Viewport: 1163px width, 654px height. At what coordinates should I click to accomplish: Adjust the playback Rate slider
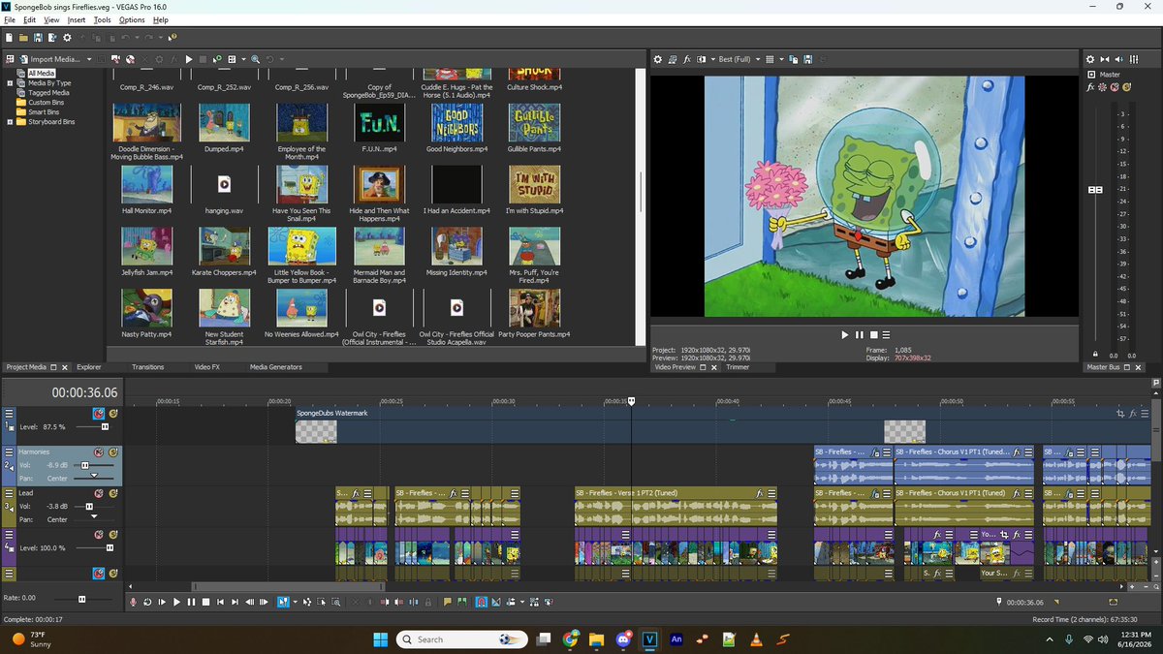(x=81, y=599)
